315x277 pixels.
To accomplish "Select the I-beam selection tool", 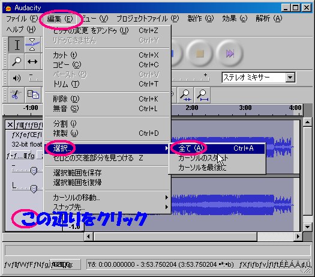I will click(17, 44).
